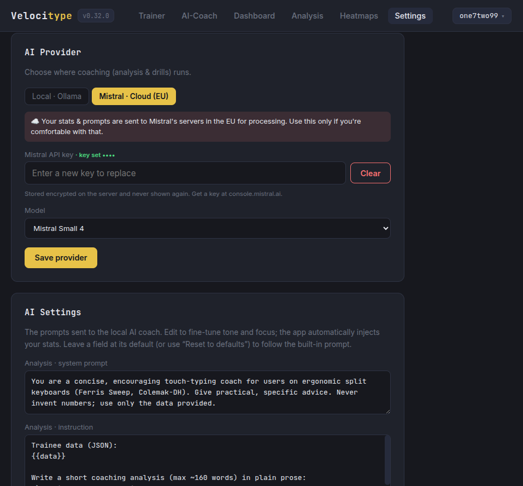Viewport: 523px width, 486px height.
Task: Click the 'Analysis · system prompt' label
Action: (x=66, y=363)
